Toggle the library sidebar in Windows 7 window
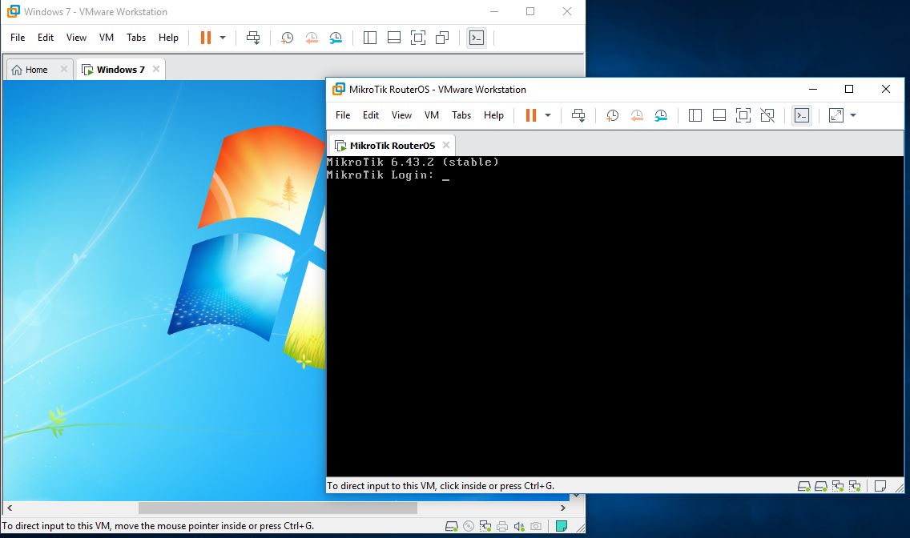This screenshot has height=538, width=910. tap(369, 38)
